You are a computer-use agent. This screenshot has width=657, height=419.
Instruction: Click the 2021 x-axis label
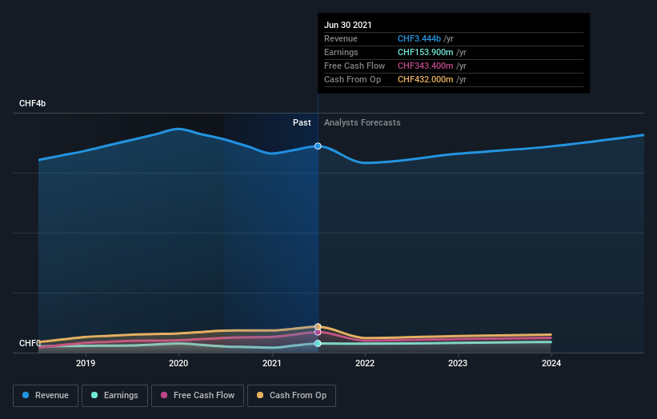coord(271,363)
